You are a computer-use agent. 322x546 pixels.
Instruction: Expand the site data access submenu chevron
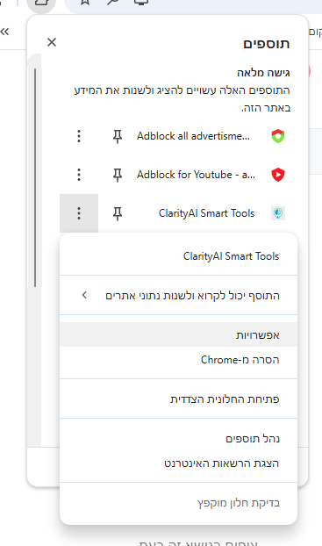point(84,295)
